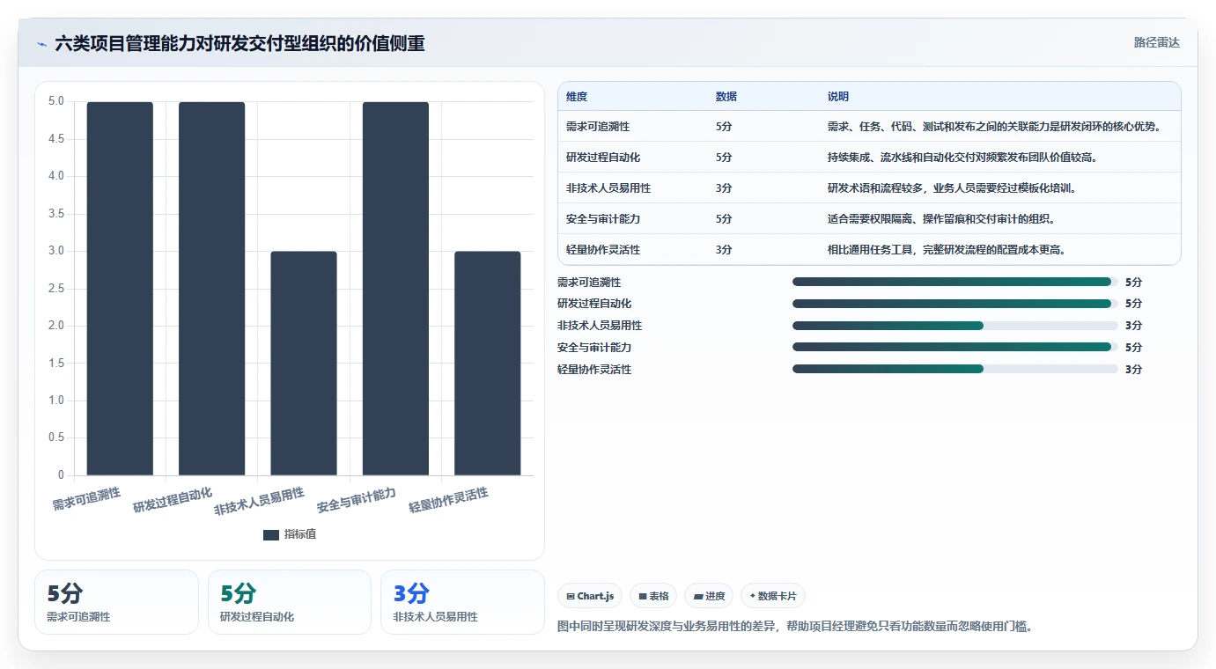
Task: Click the 说明 column header
Action: click(x=838, y=97)
